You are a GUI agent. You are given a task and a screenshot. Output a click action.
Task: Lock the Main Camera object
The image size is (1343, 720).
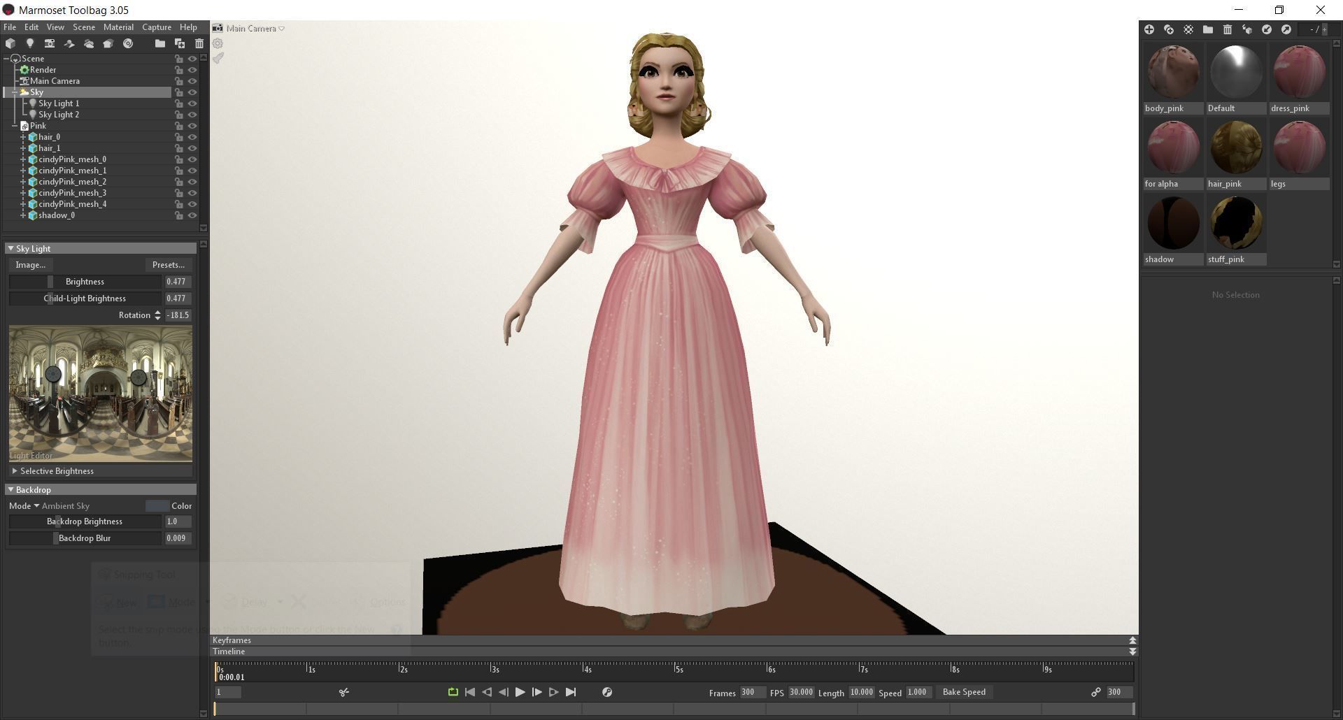pos(179,81)
